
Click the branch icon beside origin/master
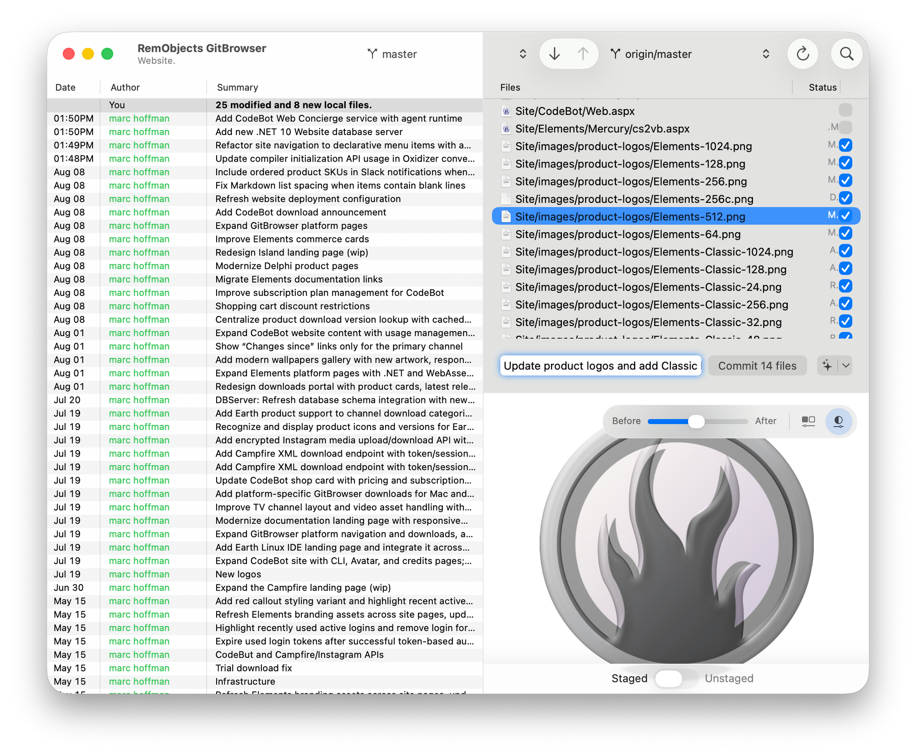click(x=616, y=54)
